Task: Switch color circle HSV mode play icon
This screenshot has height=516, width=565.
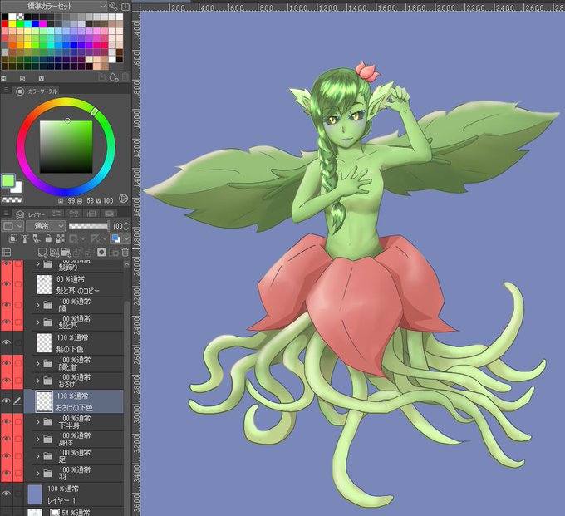Action: (x=123, y=199)
